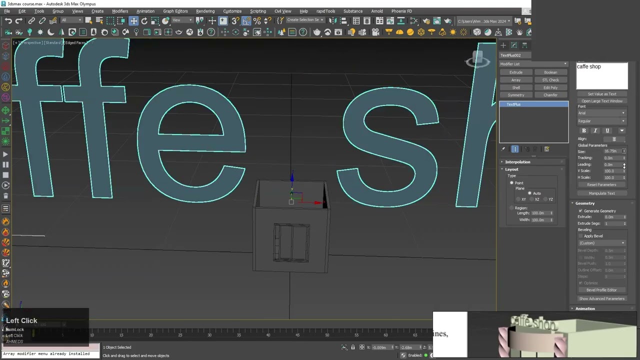Select the Link tool icon
This screenshot has height=360, width=640.
[31, 20]
